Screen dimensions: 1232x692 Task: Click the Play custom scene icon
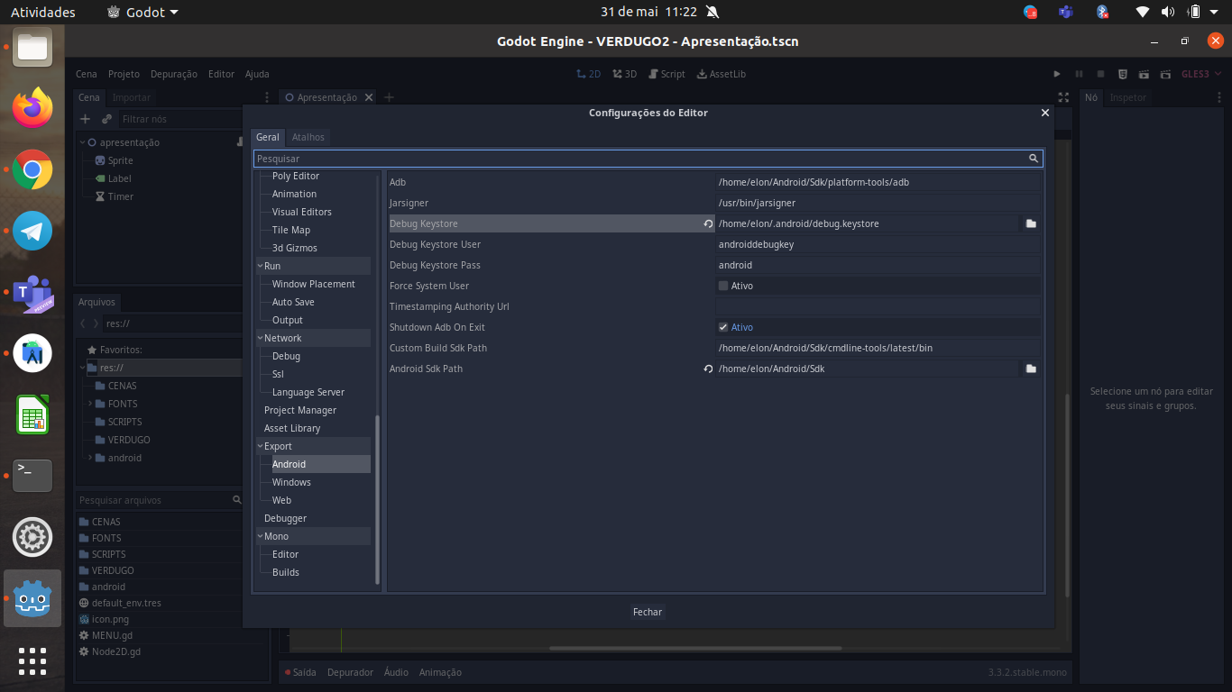pyautogui.click(x=1165, y=74)
